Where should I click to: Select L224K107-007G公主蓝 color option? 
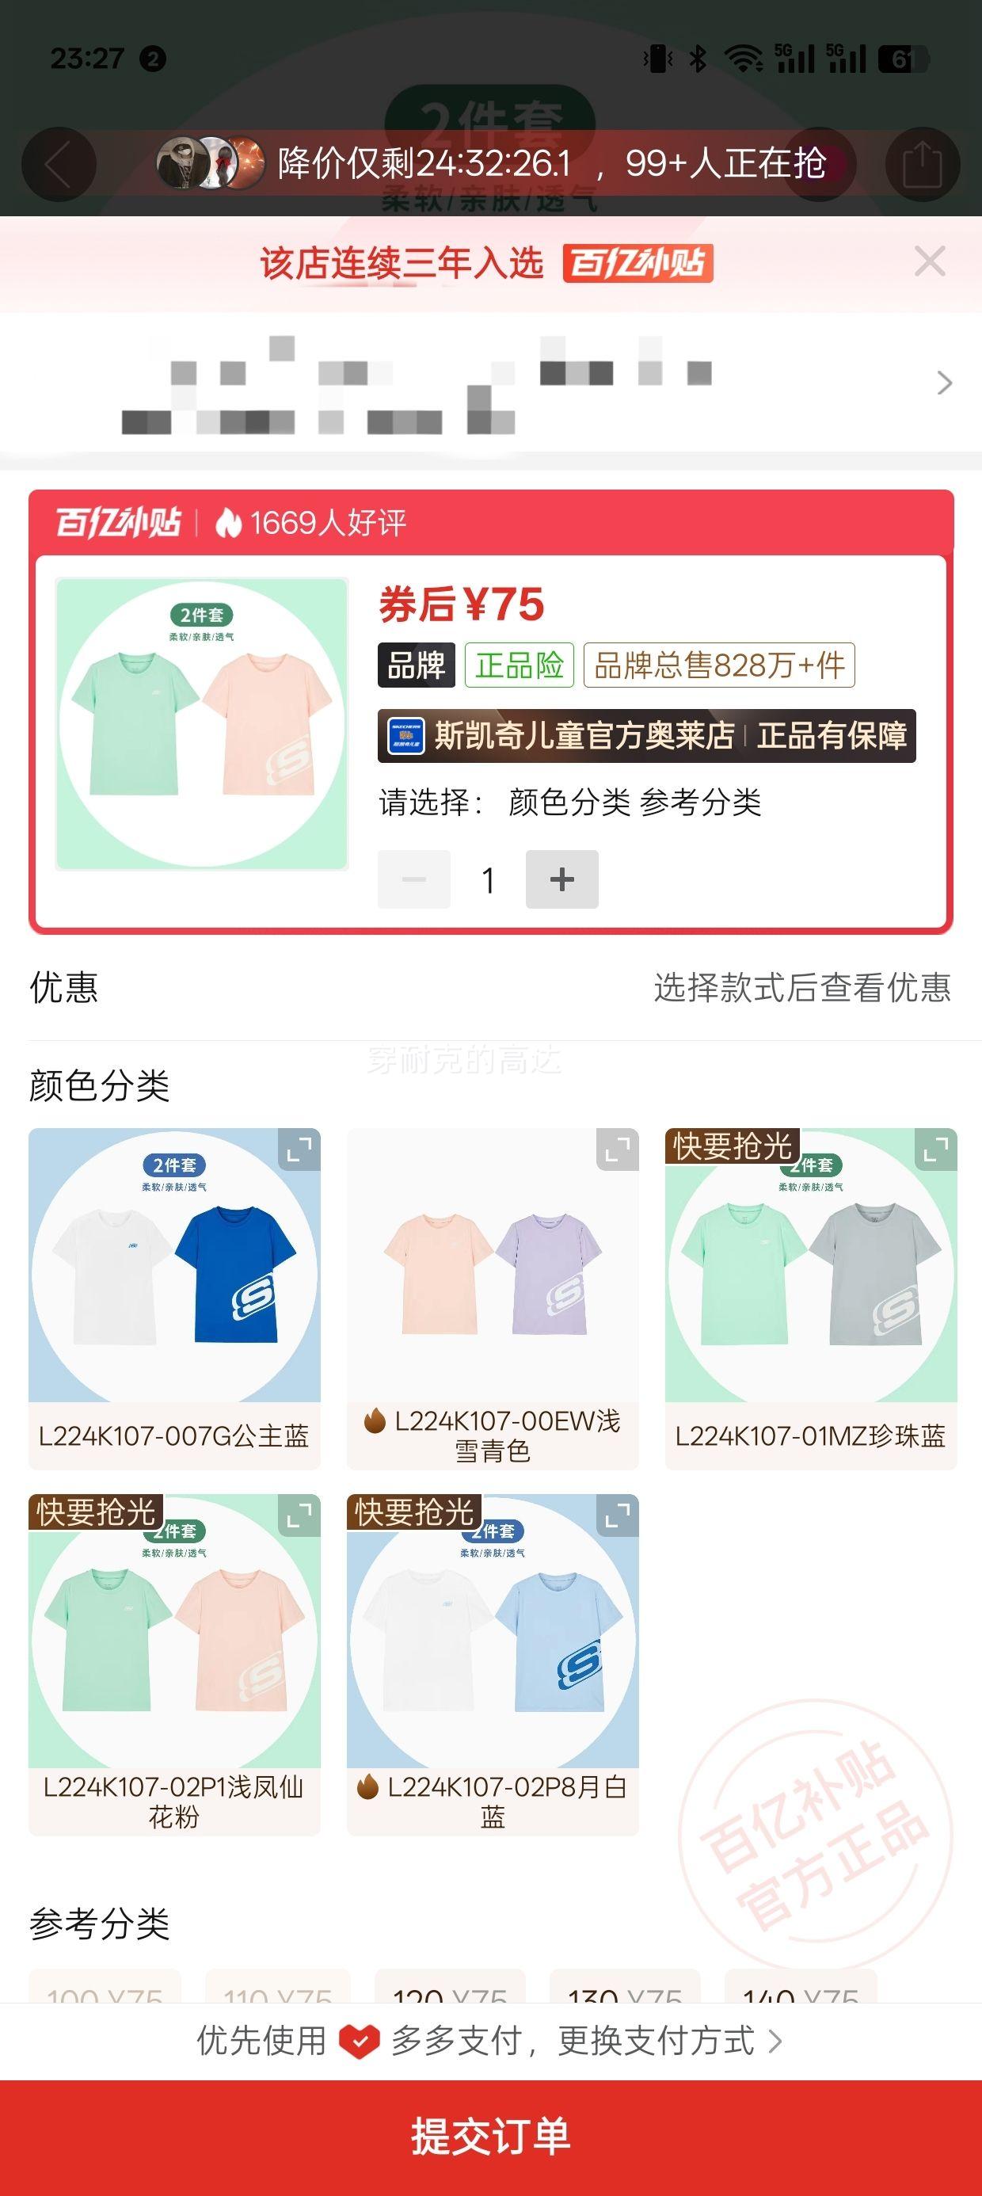tap(174, 1299)
